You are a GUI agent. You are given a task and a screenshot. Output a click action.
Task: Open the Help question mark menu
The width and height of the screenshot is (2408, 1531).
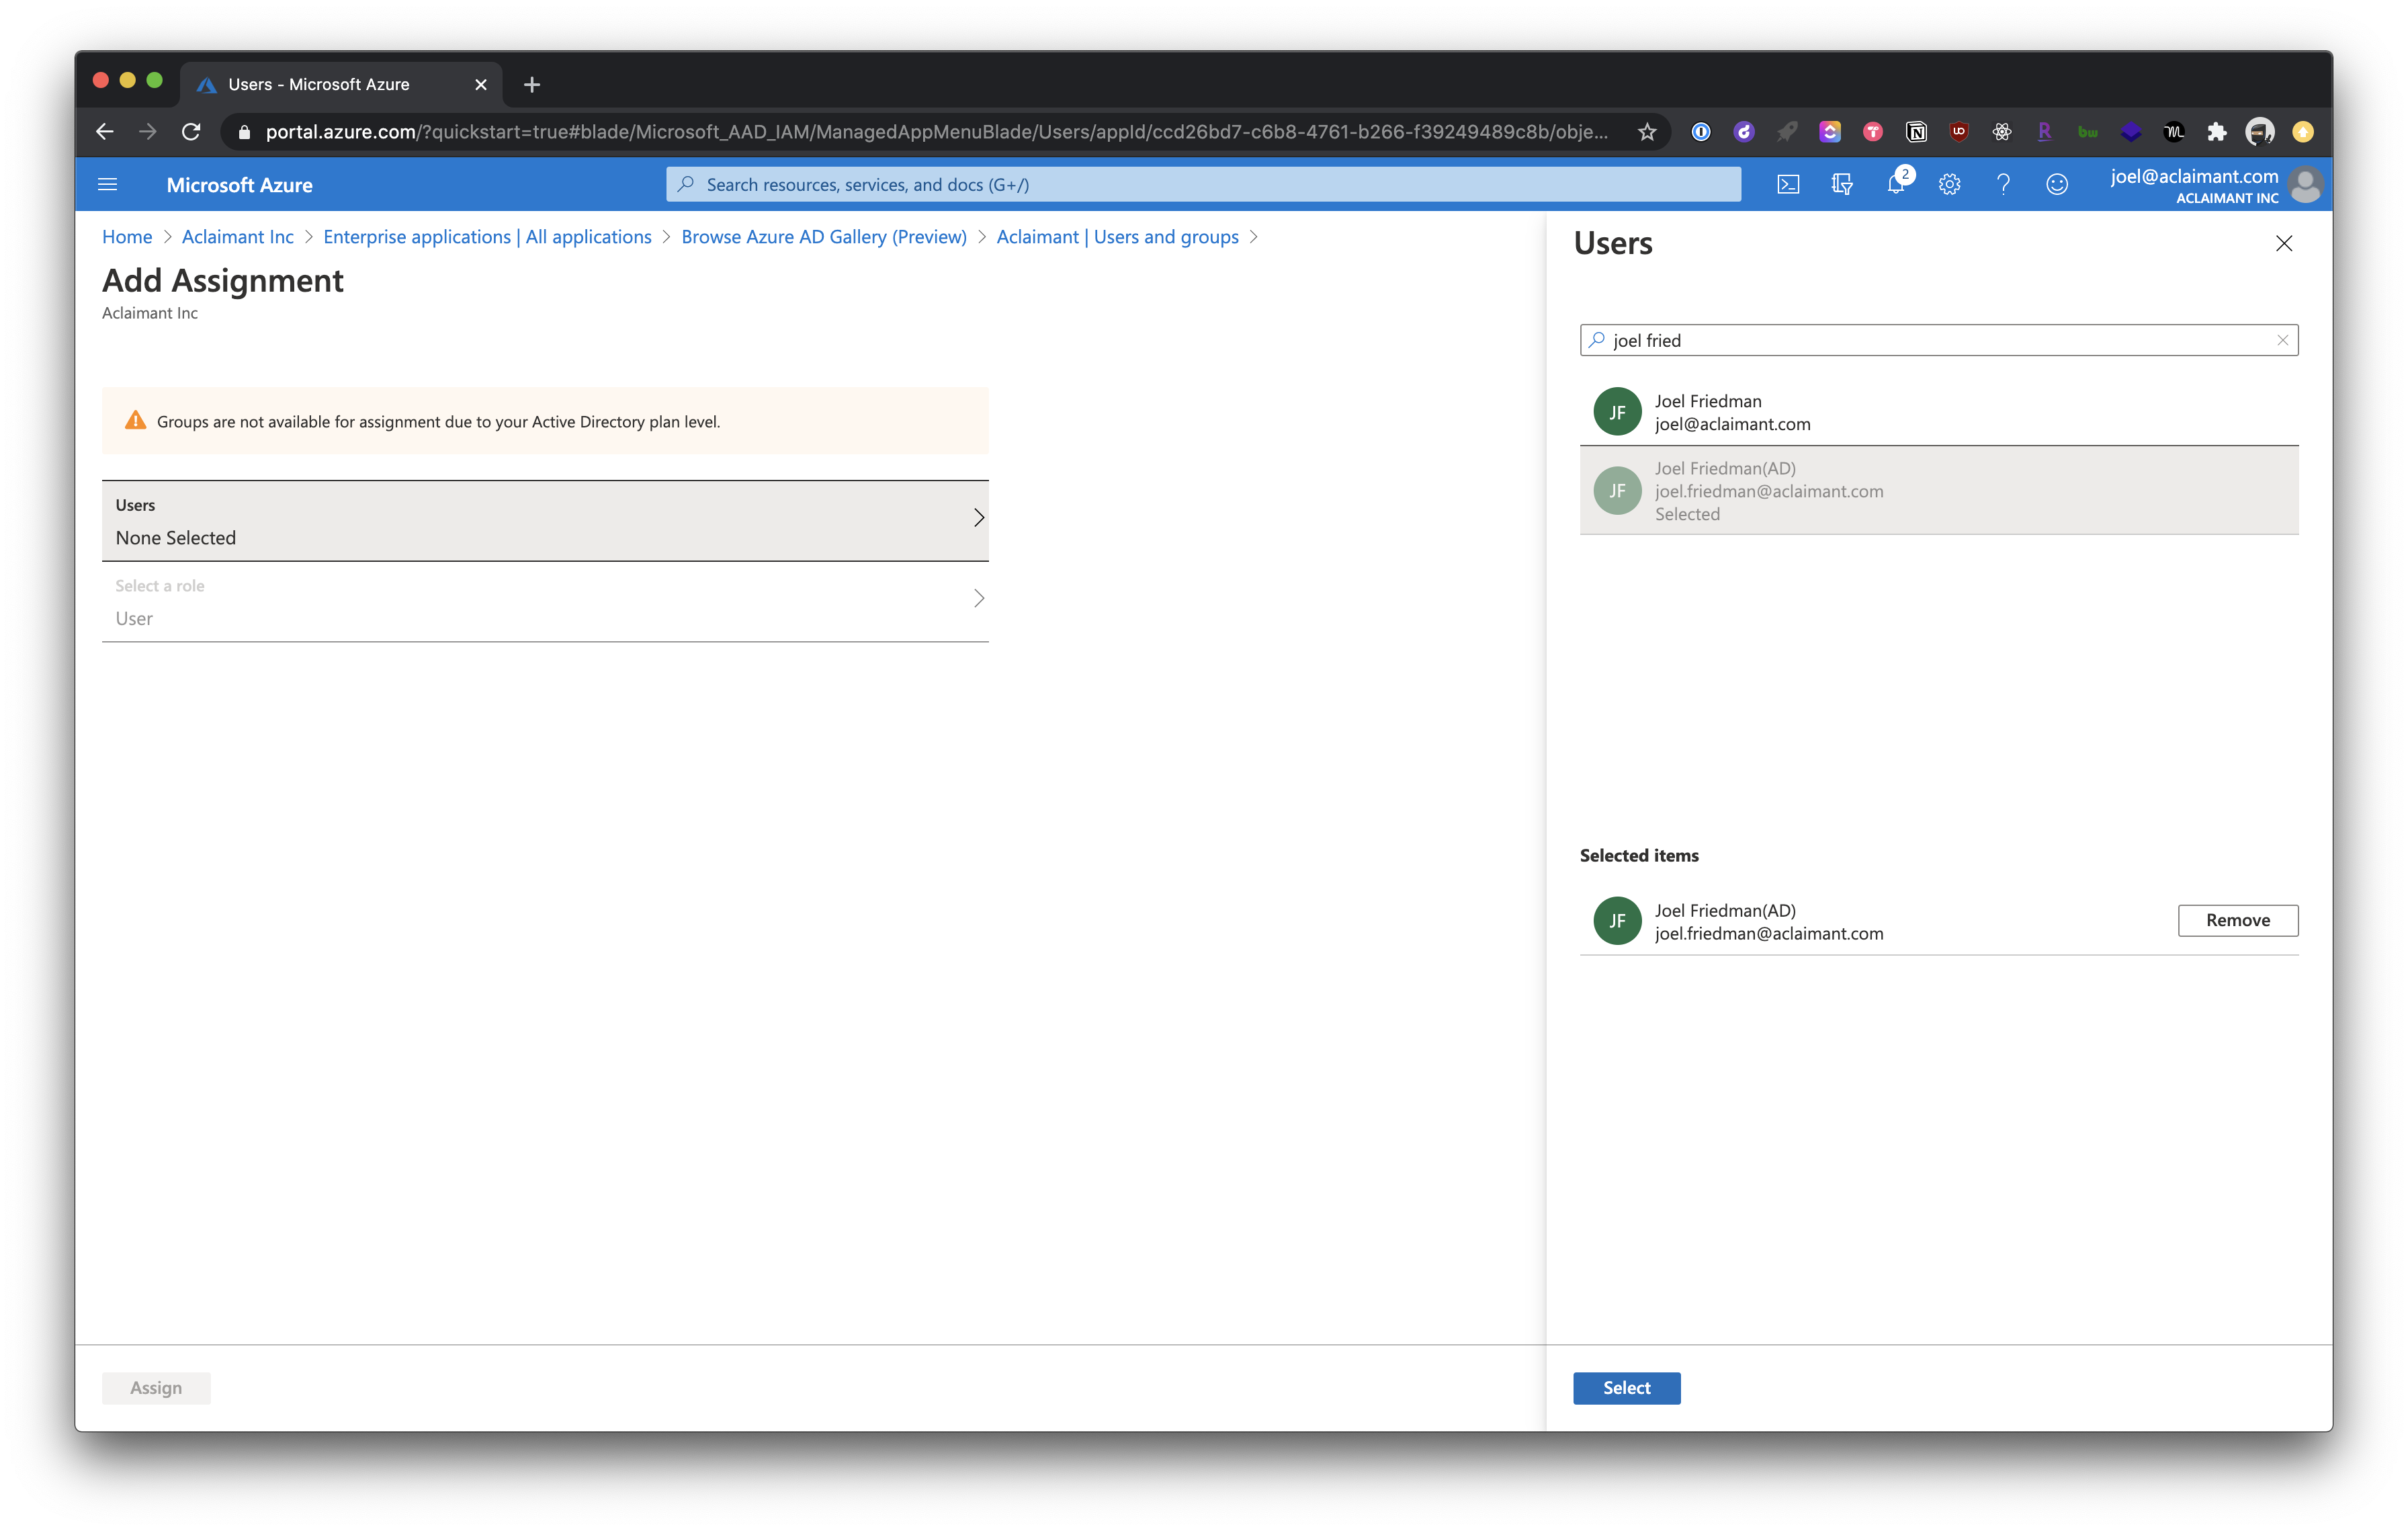(x=2003, y=184)
